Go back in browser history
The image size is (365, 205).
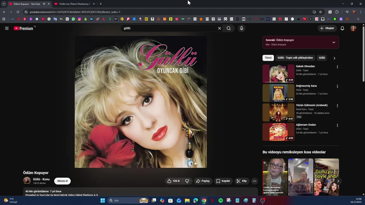click(4, 12)
